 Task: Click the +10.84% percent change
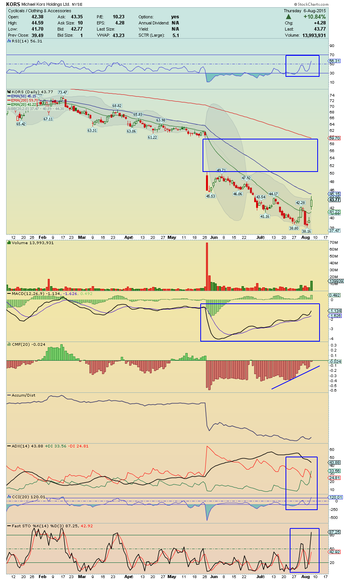point(315,17)
